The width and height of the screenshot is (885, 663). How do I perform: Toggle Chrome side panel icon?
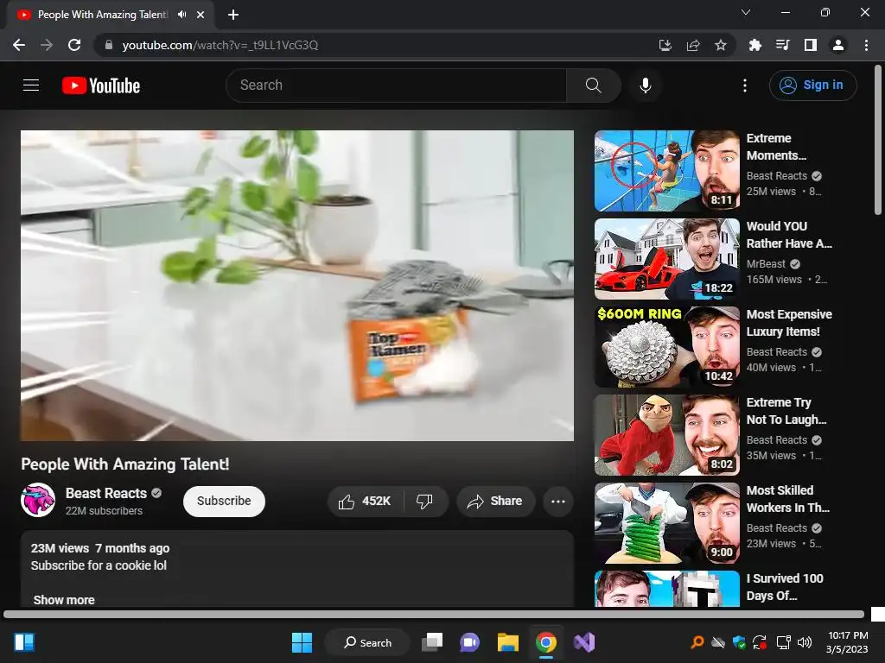tap(811, 45)
